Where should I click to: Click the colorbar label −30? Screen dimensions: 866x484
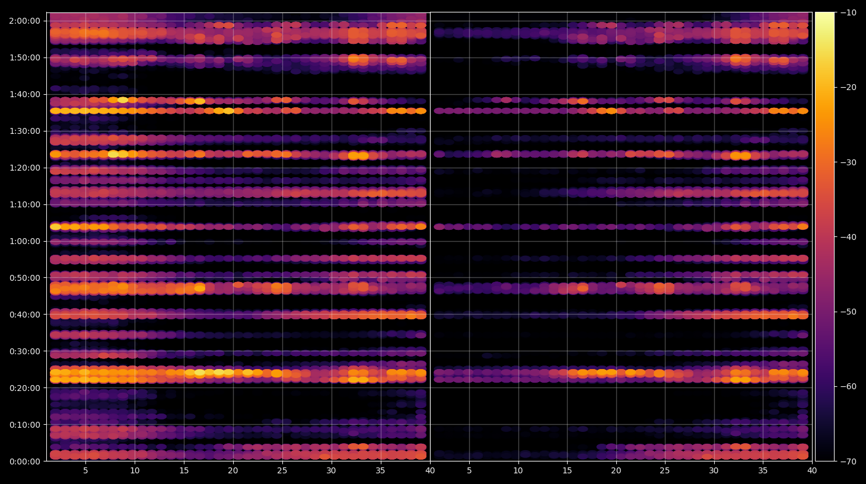point(849,162)
